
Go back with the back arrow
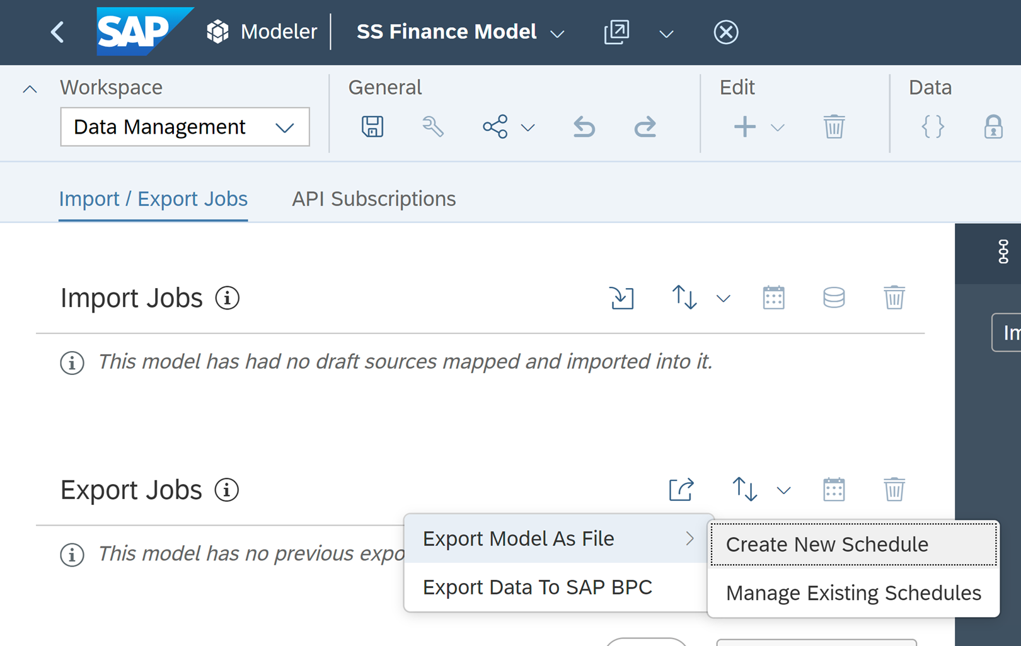coord(56,32)
